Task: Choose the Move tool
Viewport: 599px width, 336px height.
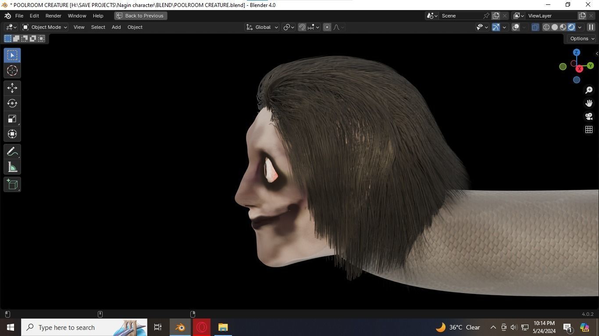Action: point(12,88)
